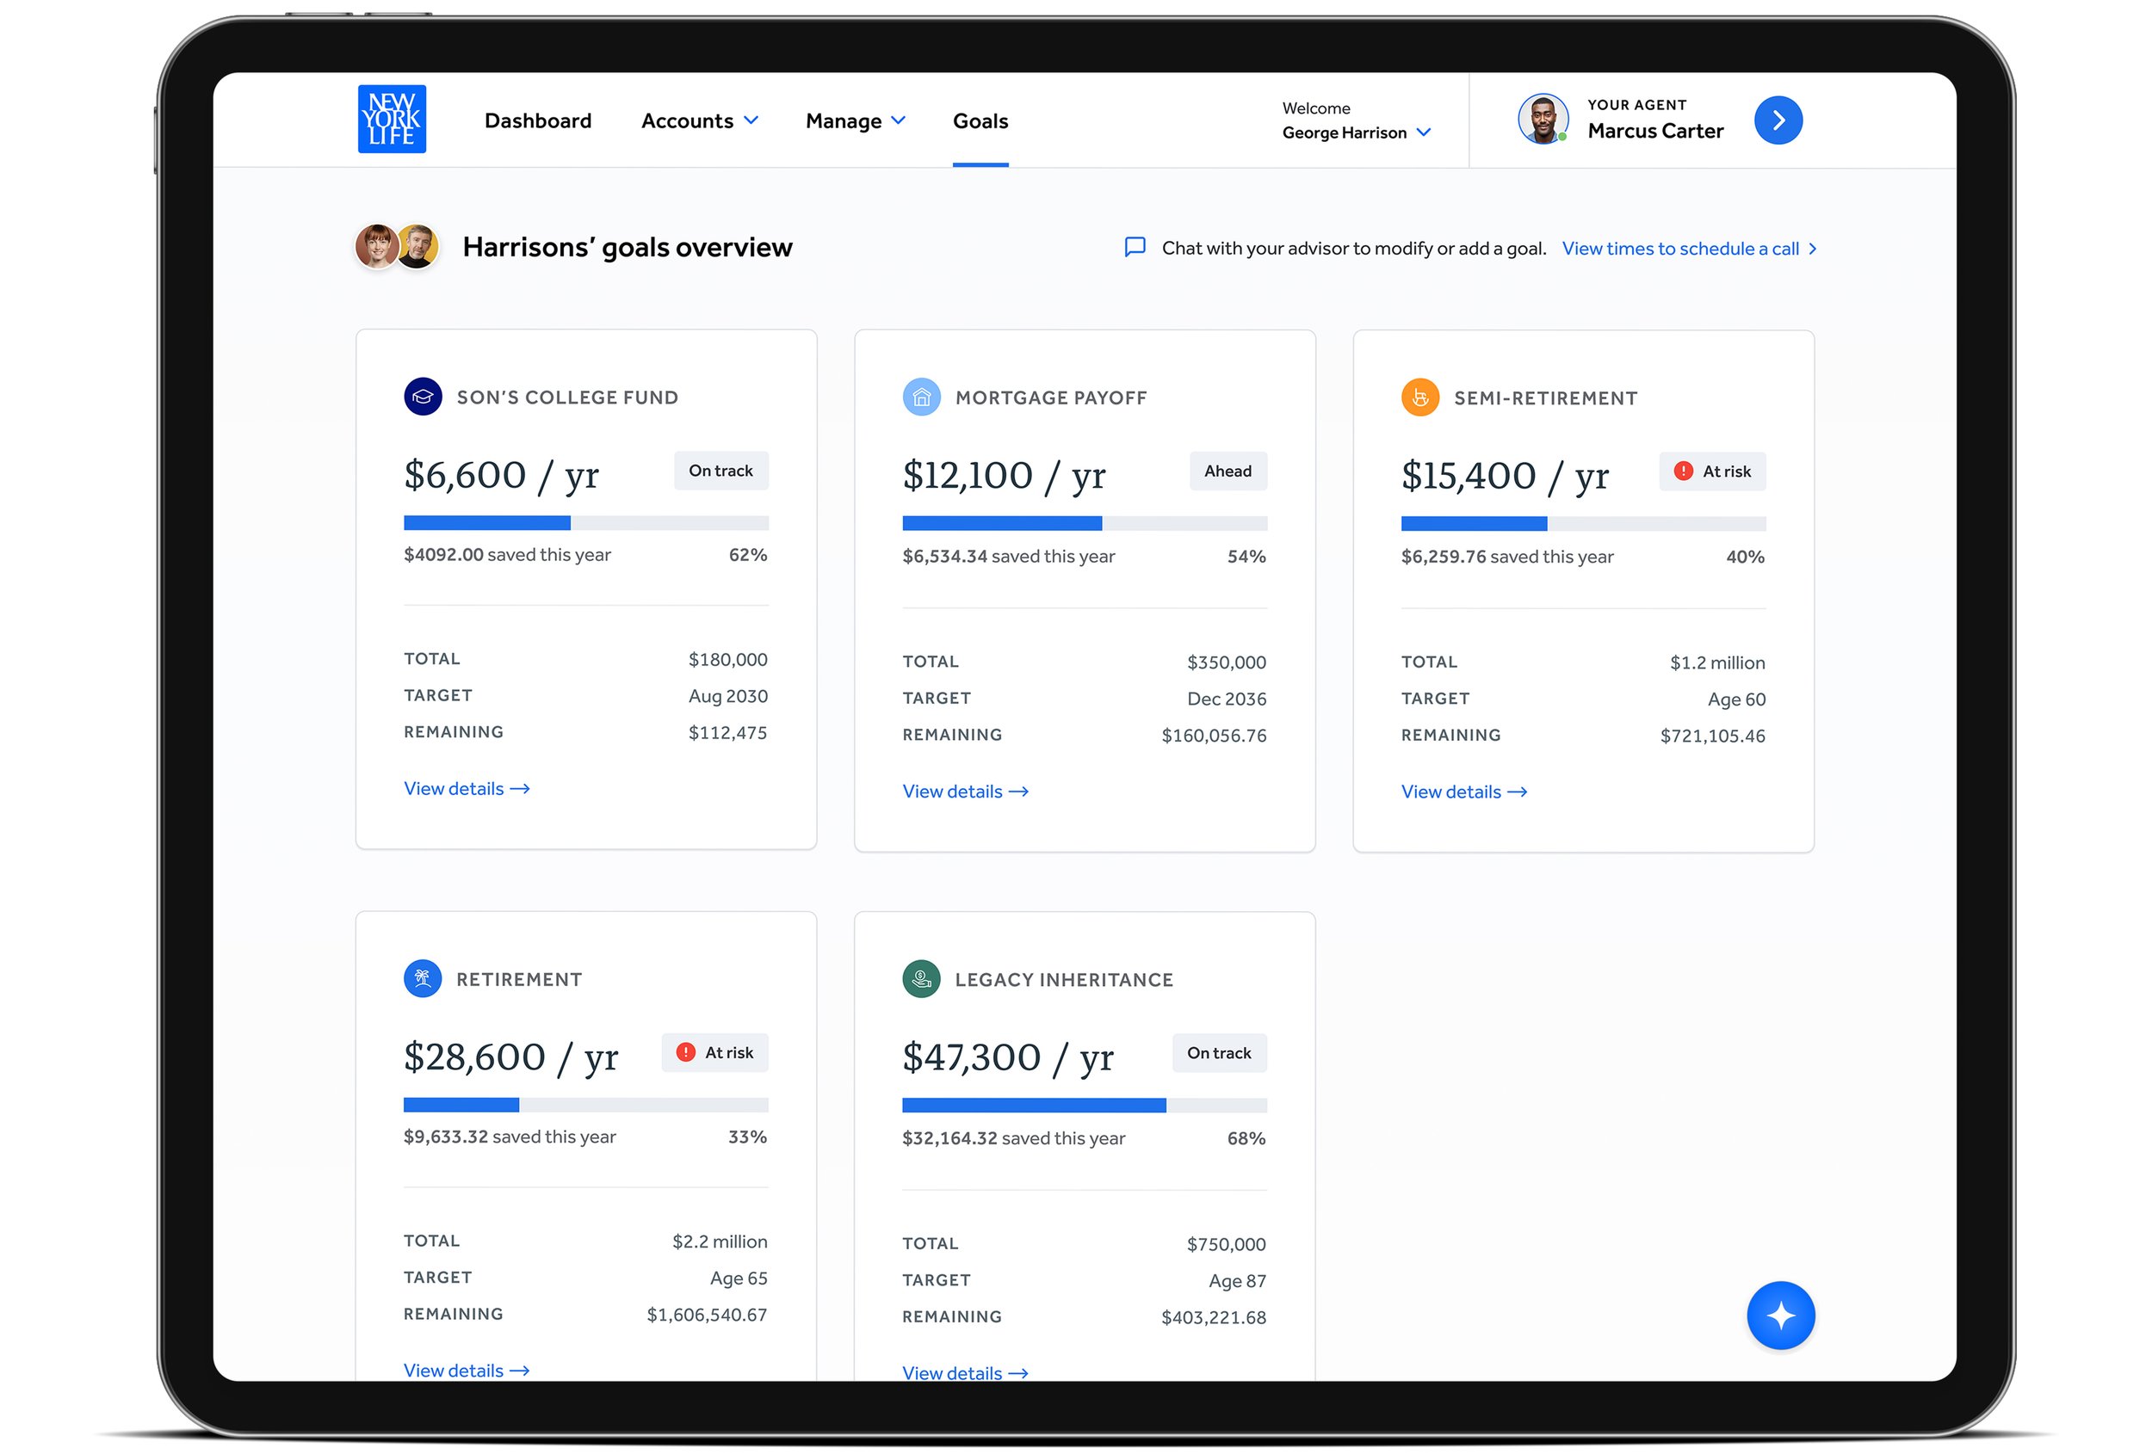Click the Semi-Retirement rocking chair icon
The image size is (2152, 1454).
1419,398
